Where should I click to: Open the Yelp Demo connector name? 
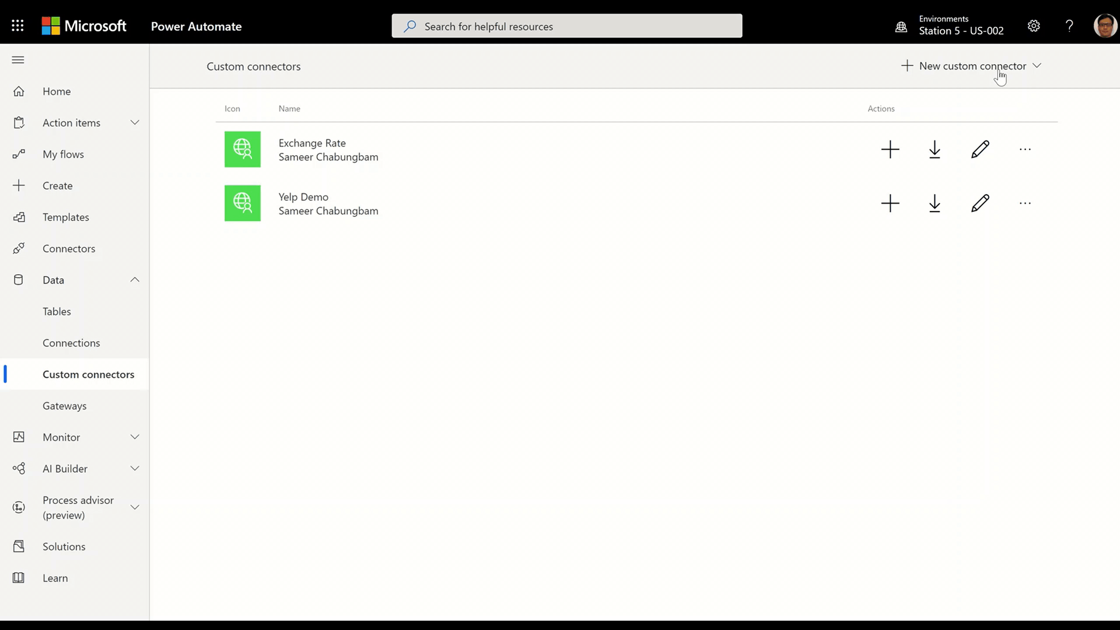pyautogui.click(x=303, y=197)
